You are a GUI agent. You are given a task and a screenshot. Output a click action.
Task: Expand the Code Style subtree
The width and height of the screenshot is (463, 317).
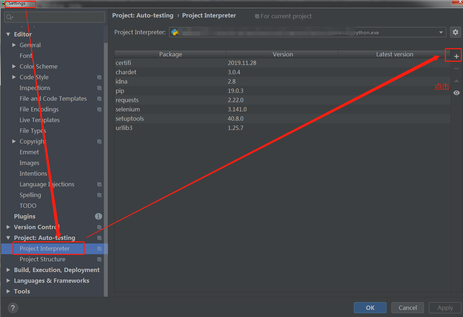tap(14, 77)
